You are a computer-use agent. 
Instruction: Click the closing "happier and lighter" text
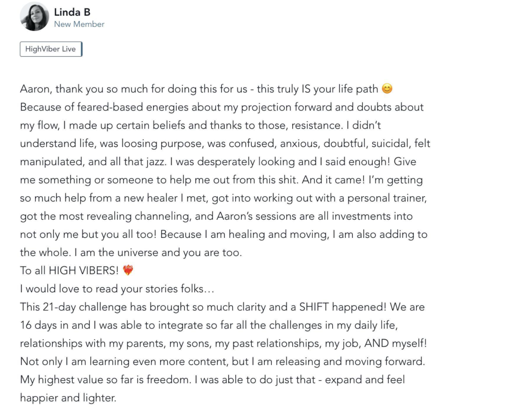pos(68,398)
